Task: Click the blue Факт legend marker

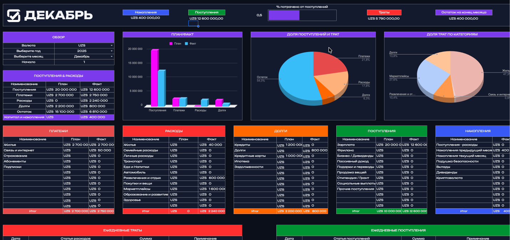Action: click(186, 43)
